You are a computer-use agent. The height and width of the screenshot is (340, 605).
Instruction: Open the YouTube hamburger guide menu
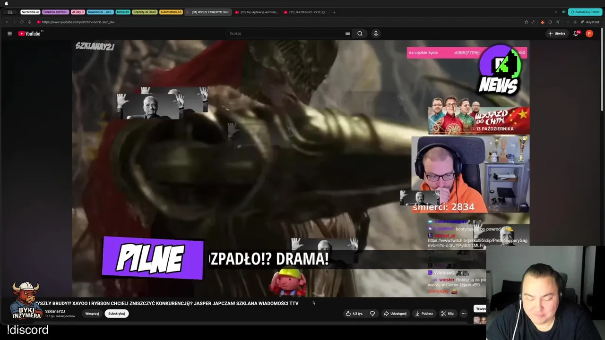click(9, 34)
